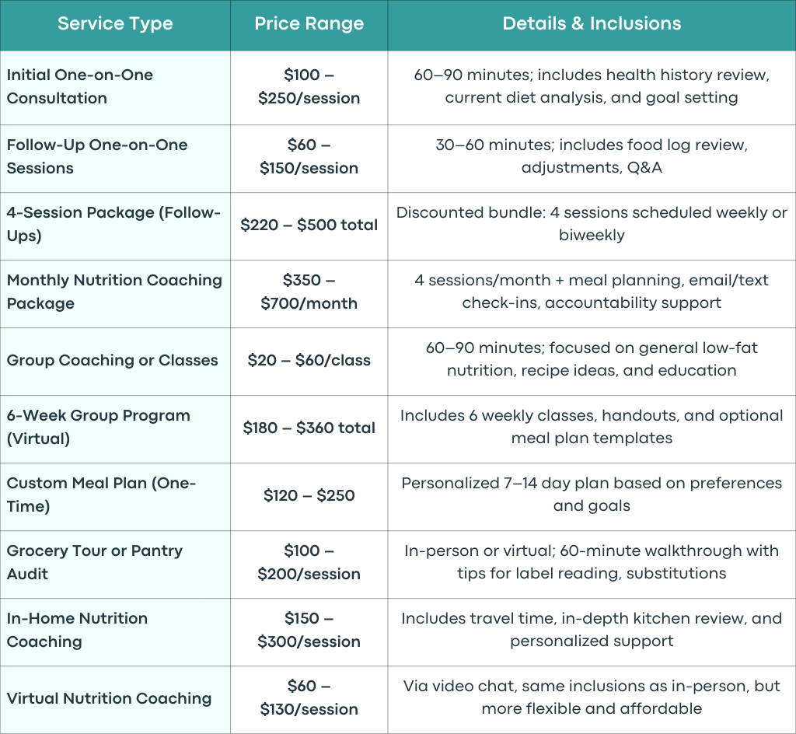The width and height of the screenshot is (796, 734).
Task: Select the Initial One-on-One Consultation cell
Action: click(115, 87)
